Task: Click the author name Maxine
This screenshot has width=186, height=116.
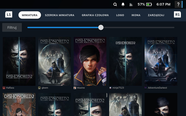Action: (81, 88)
